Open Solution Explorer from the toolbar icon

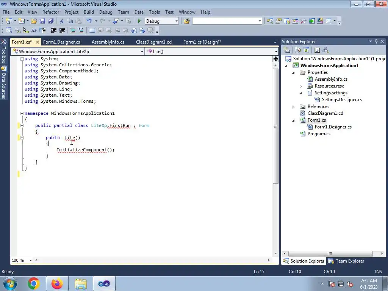[270, 21]
